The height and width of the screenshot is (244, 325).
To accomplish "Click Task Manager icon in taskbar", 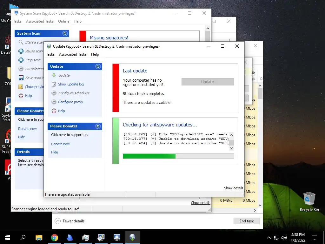I will point(86,238).
